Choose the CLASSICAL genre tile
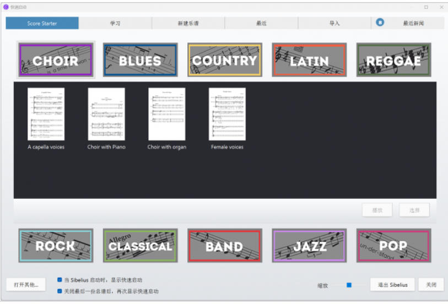Screen dimensions: 448x304 [141, 246]
